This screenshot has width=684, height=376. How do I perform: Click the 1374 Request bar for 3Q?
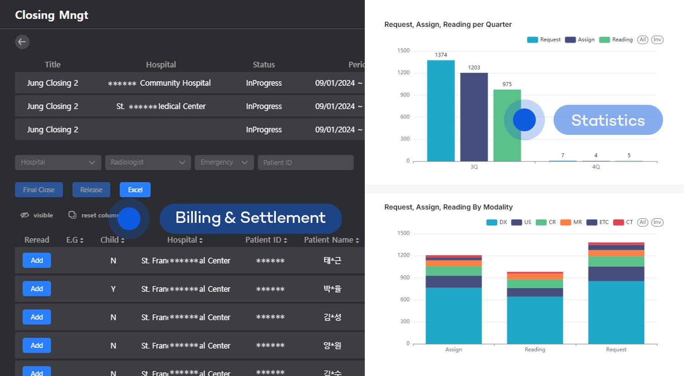click(x=440, y=111)
